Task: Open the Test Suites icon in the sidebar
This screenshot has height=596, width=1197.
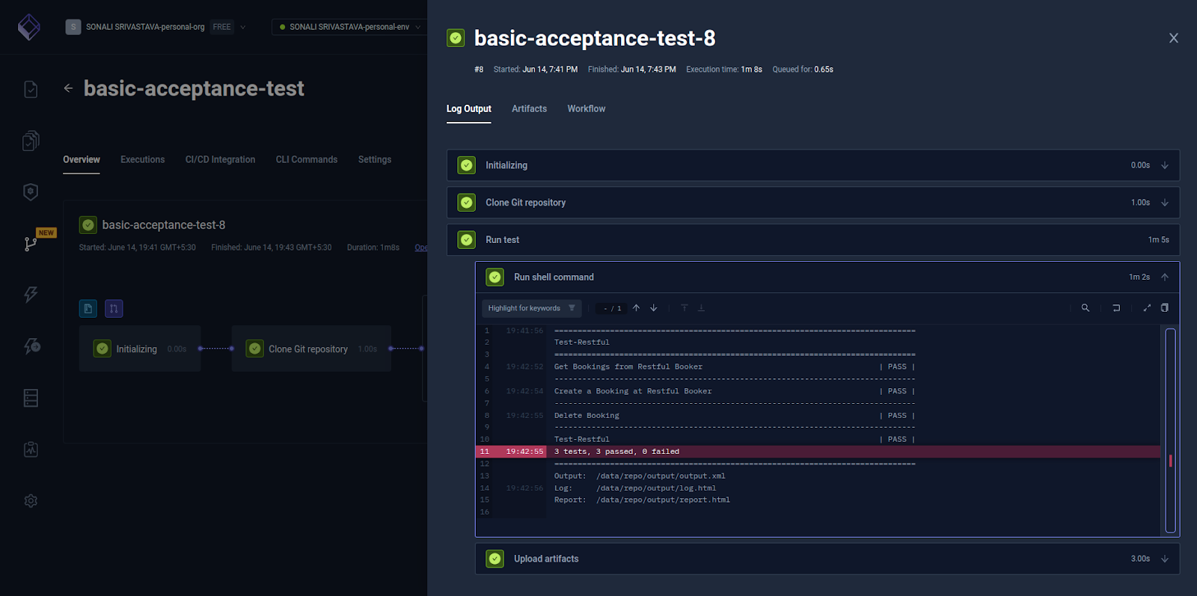Action: coord(31,141)
